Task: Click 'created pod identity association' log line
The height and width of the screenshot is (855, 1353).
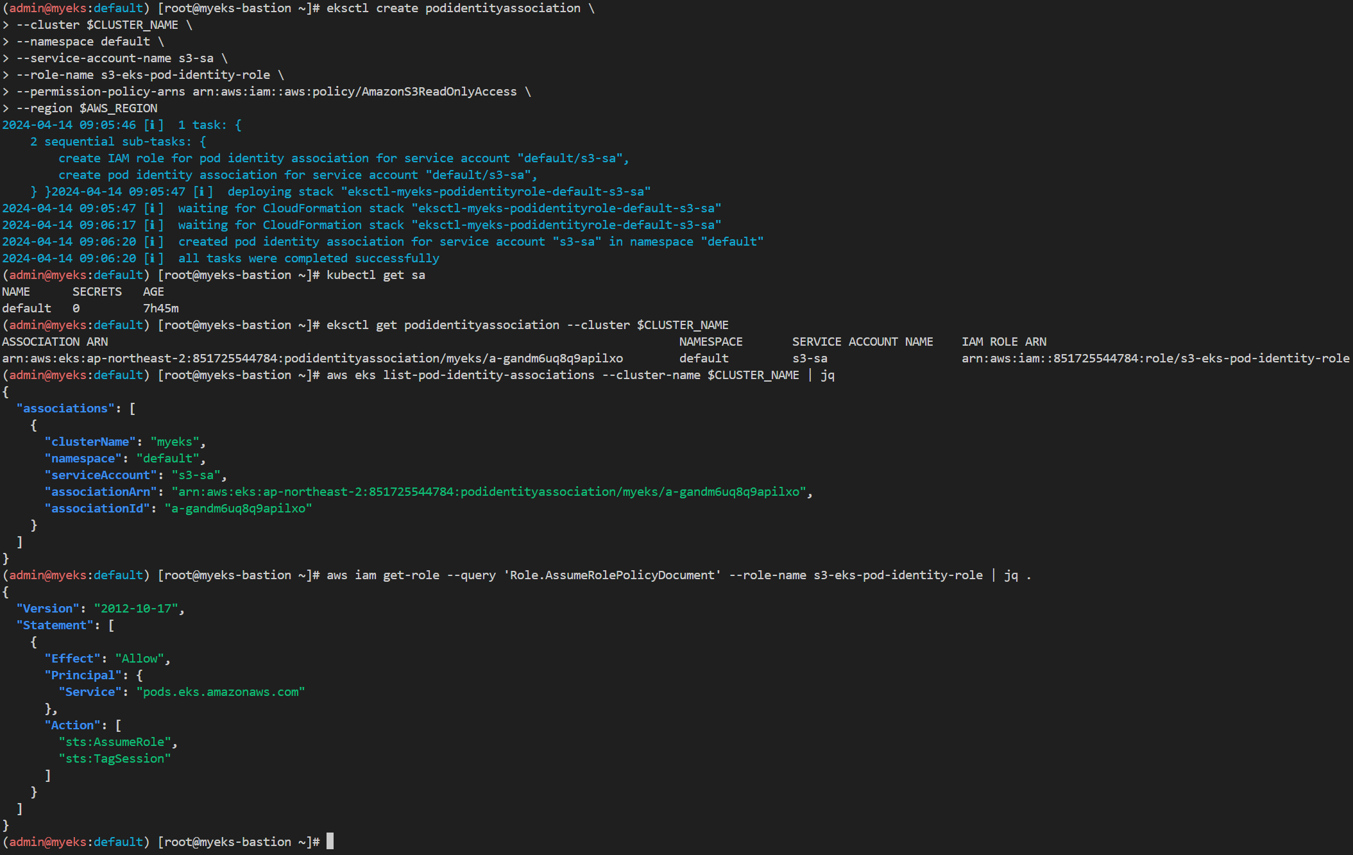Action: pyautogui.click(x=383, y=242)
